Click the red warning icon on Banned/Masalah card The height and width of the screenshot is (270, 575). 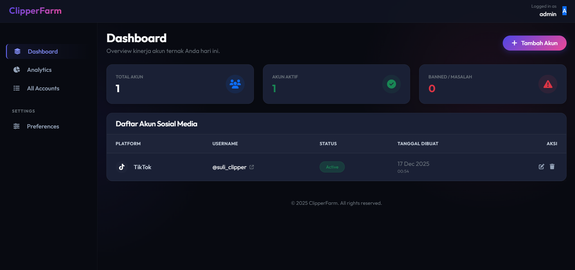click(548, 84)
